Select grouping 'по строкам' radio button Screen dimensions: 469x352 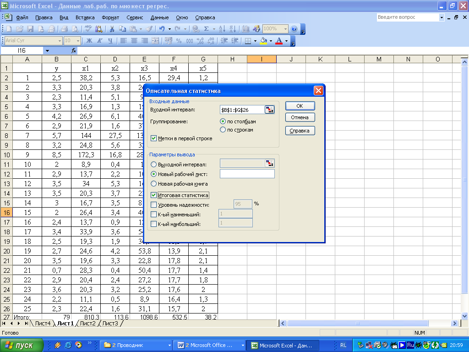[x=223, y=130]
